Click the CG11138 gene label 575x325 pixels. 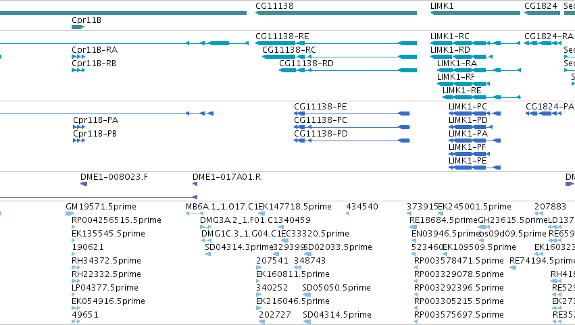click(274, 6)
